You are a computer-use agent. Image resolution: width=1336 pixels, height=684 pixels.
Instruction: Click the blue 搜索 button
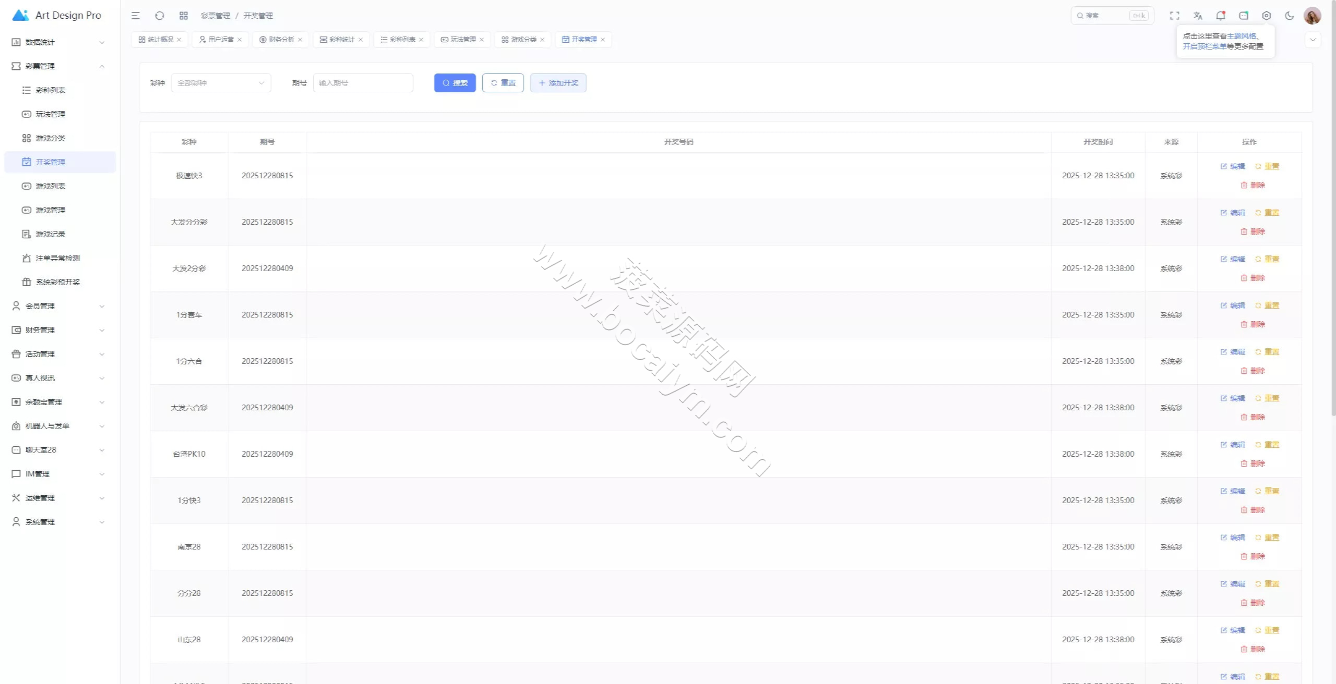(x=455, y=83)
